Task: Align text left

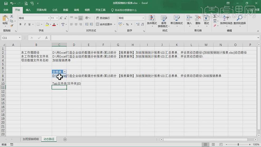Action: pyautogui.click(x=71, y=24)
